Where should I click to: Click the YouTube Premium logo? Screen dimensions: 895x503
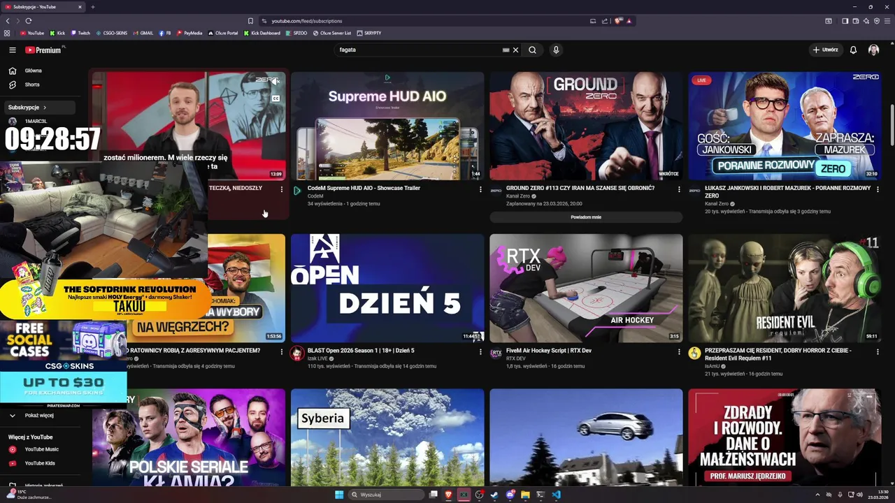43,50
